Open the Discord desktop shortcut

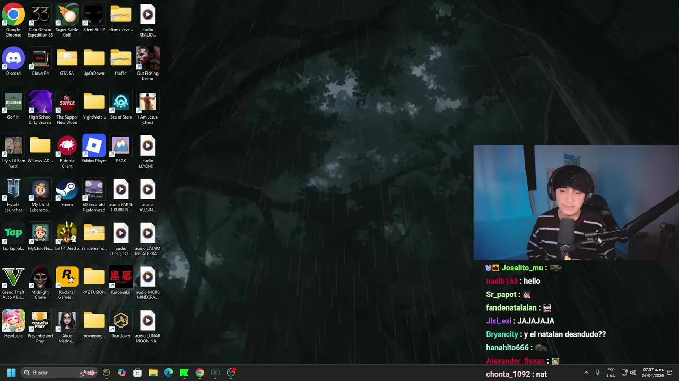[x=13, y=62]
